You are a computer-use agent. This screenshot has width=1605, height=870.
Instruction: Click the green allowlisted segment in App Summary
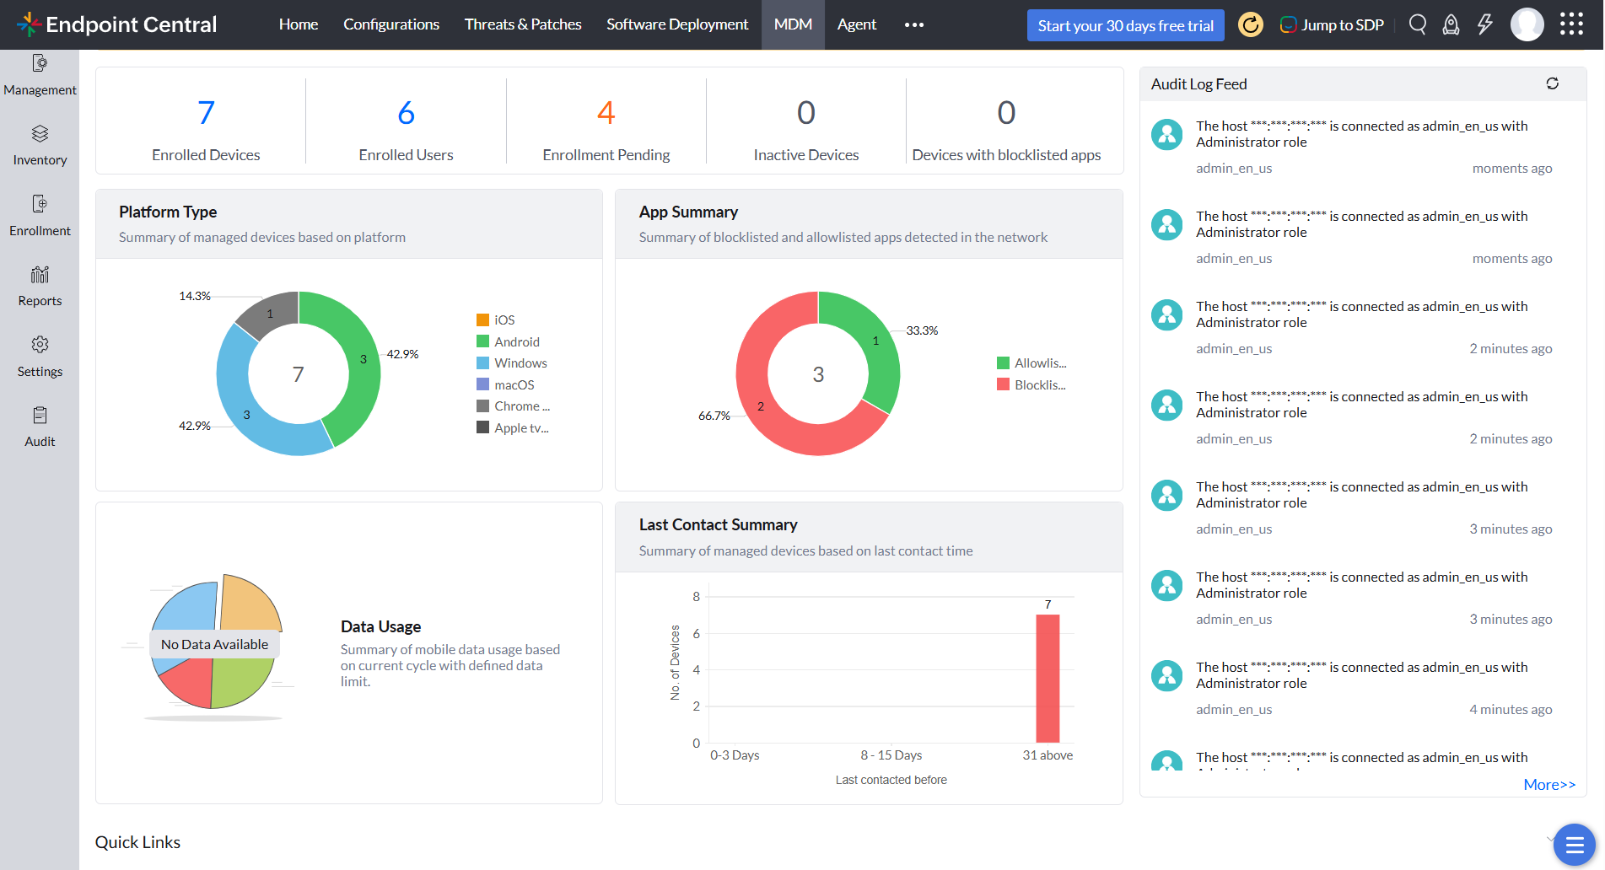pyautogui.click(x=875, y=341)
